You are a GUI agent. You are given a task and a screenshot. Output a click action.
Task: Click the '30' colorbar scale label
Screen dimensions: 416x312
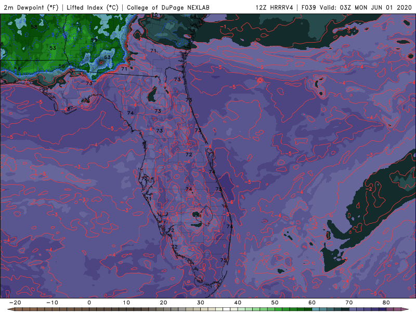tap(201, 303)
